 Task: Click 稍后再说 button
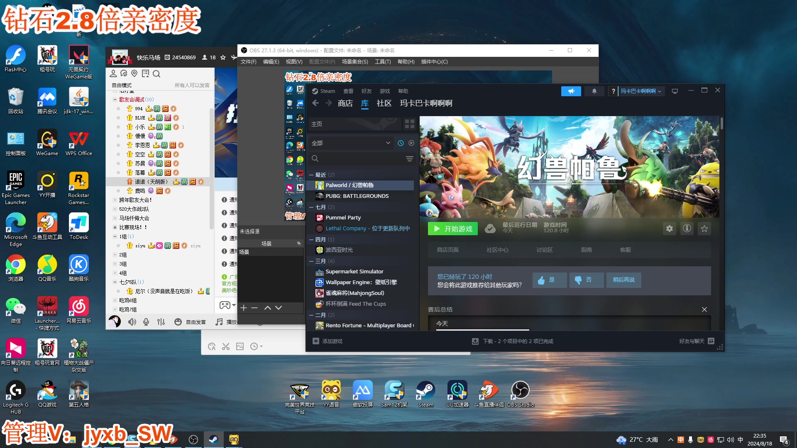coord(623,280)
